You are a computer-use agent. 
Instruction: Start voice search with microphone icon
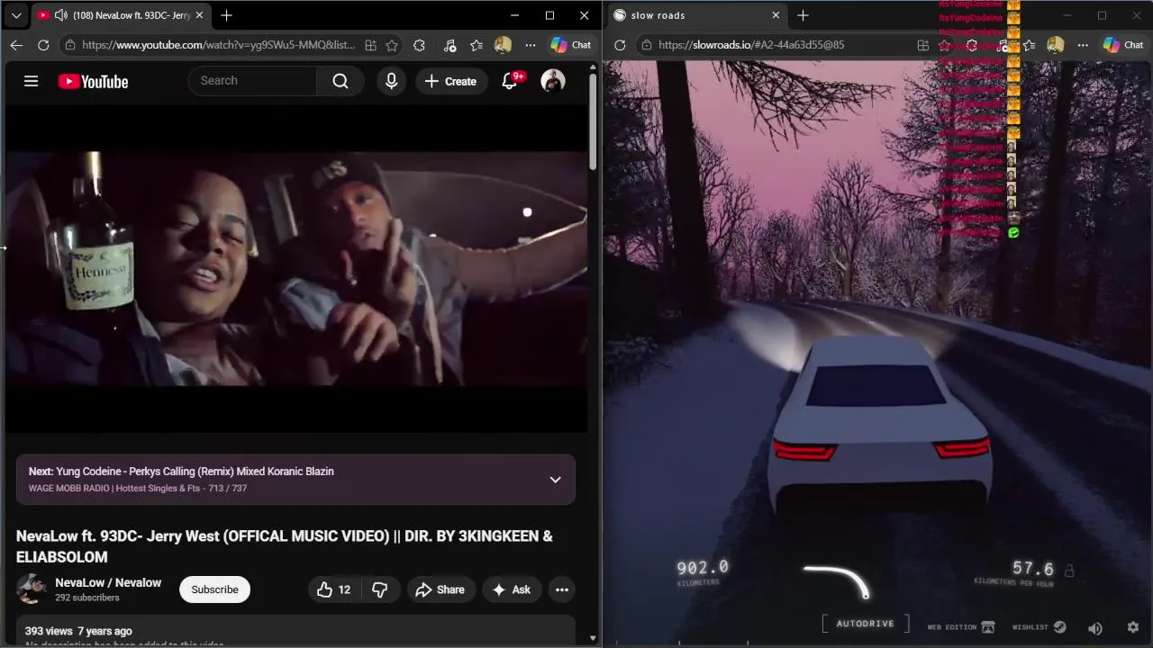click(x=391, y=81)
